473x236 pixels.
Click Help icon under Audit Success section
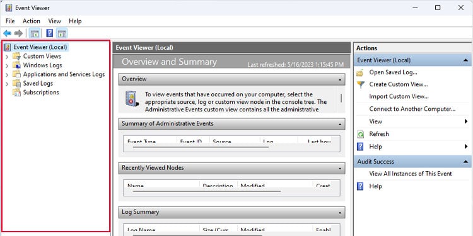coord(360,186)
